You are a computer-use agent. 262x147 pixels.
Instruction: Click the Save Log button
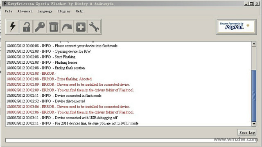point(247,132)
